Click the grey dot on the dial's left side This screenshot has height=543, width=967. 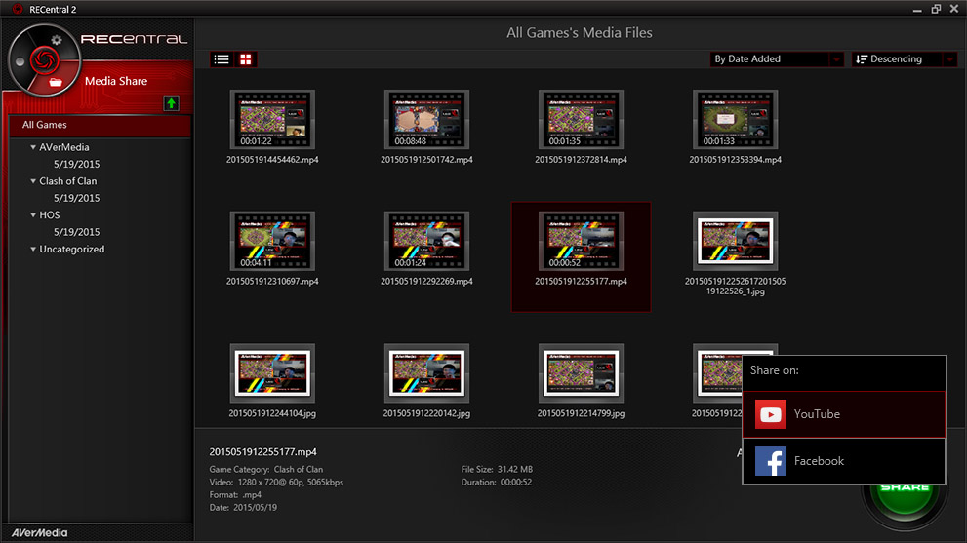click(20, 61)
